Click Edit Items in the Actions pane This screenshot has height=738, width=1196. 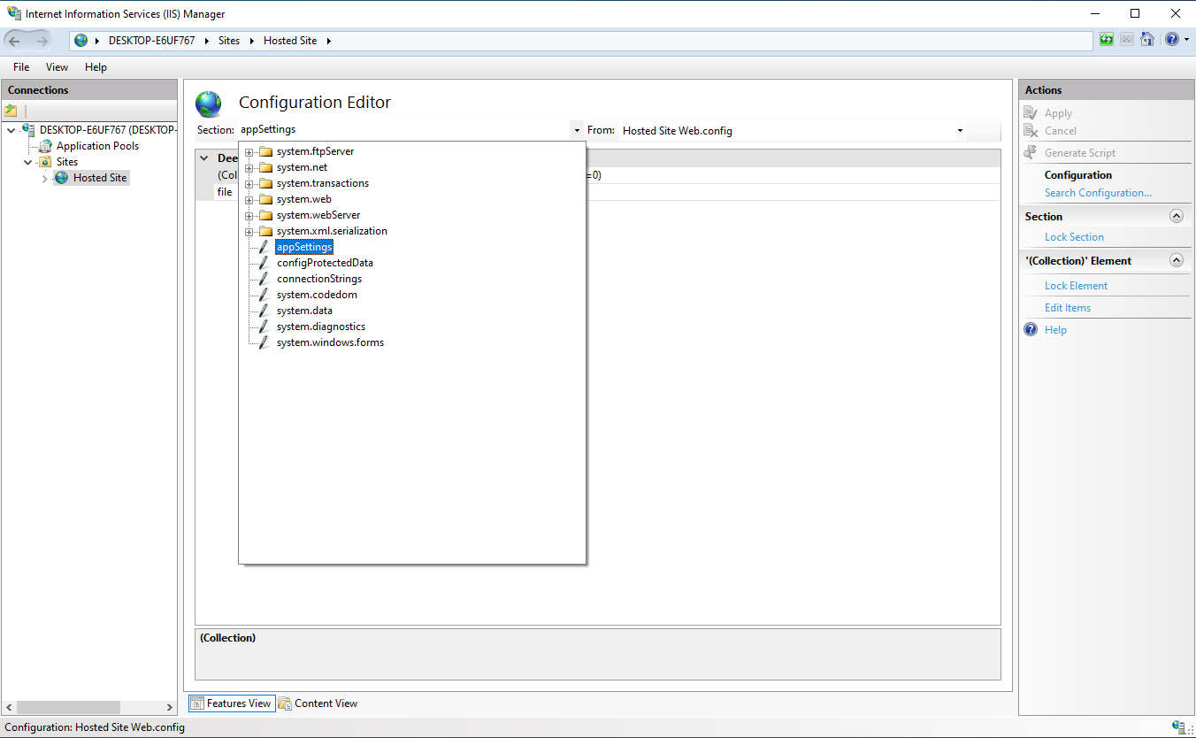coord(1068,307)
